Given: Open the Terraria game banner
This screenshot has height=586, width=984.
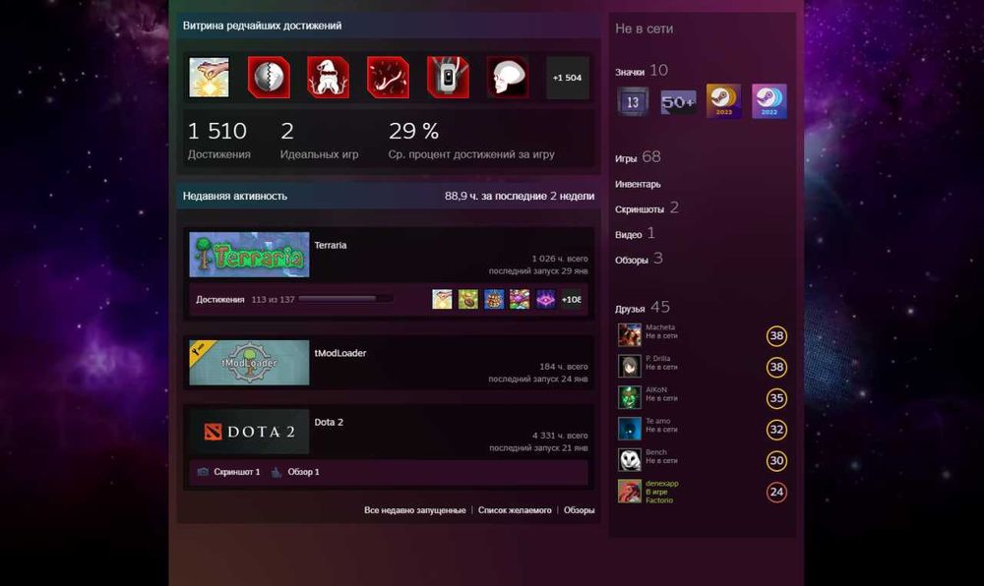Looking at the screenshot, I should [x=249, y=255].
